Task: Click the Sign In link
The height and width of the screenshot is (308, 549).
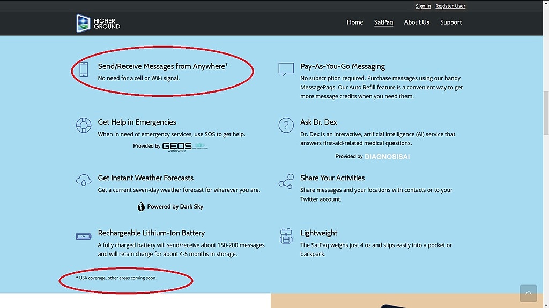Action: (x=423, y=6)
